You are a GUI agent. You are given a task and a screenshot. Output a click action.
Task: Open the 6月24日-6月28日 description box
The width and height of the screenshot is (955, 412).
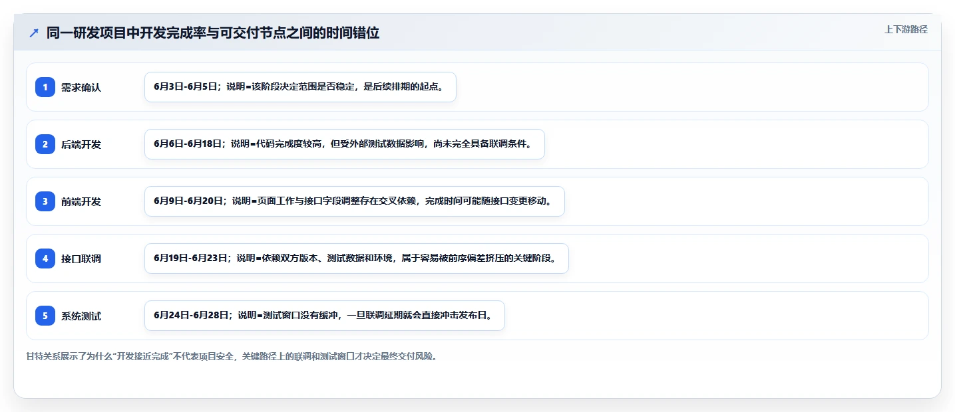[325, 316]
